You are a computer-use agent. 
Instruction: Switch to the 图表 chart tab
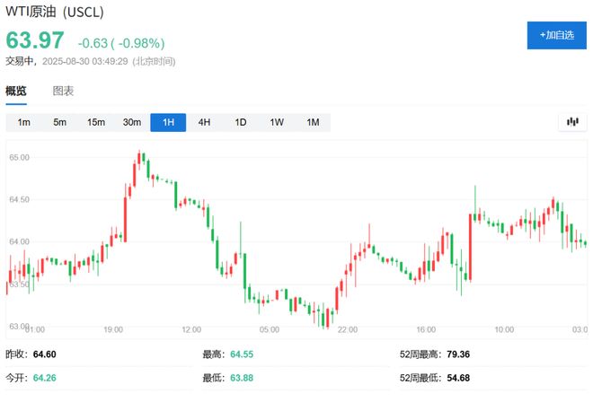[63, 92]
